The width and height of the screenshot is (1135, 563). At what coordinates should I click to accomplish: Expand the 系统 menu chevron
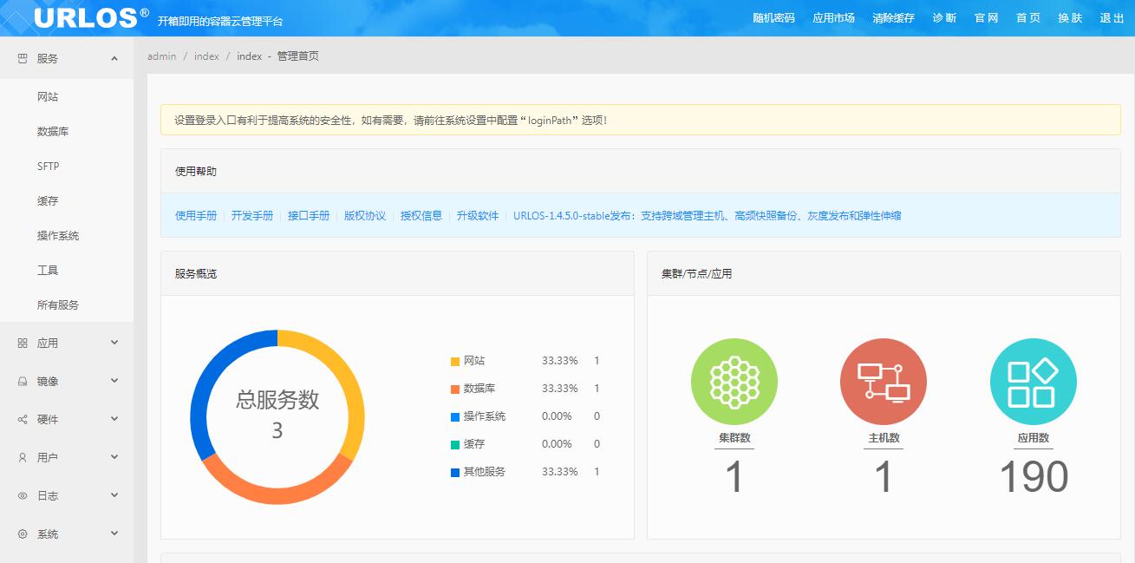(114, 534)
